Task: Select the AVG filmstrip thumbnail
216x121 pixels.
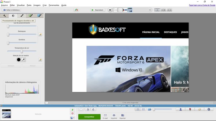Action: [125, 10]
